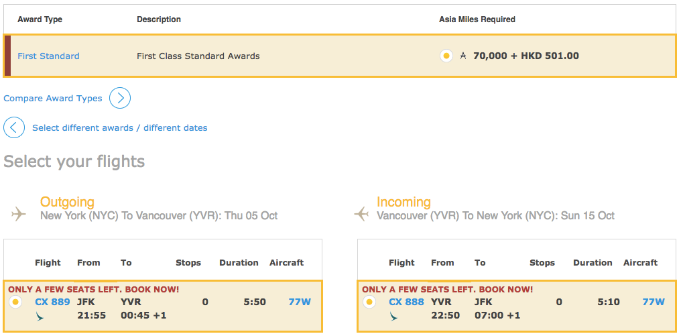View 77W aircraft info for incoming flight
This screenshot has width=681, height=336.
pos(654,302)
